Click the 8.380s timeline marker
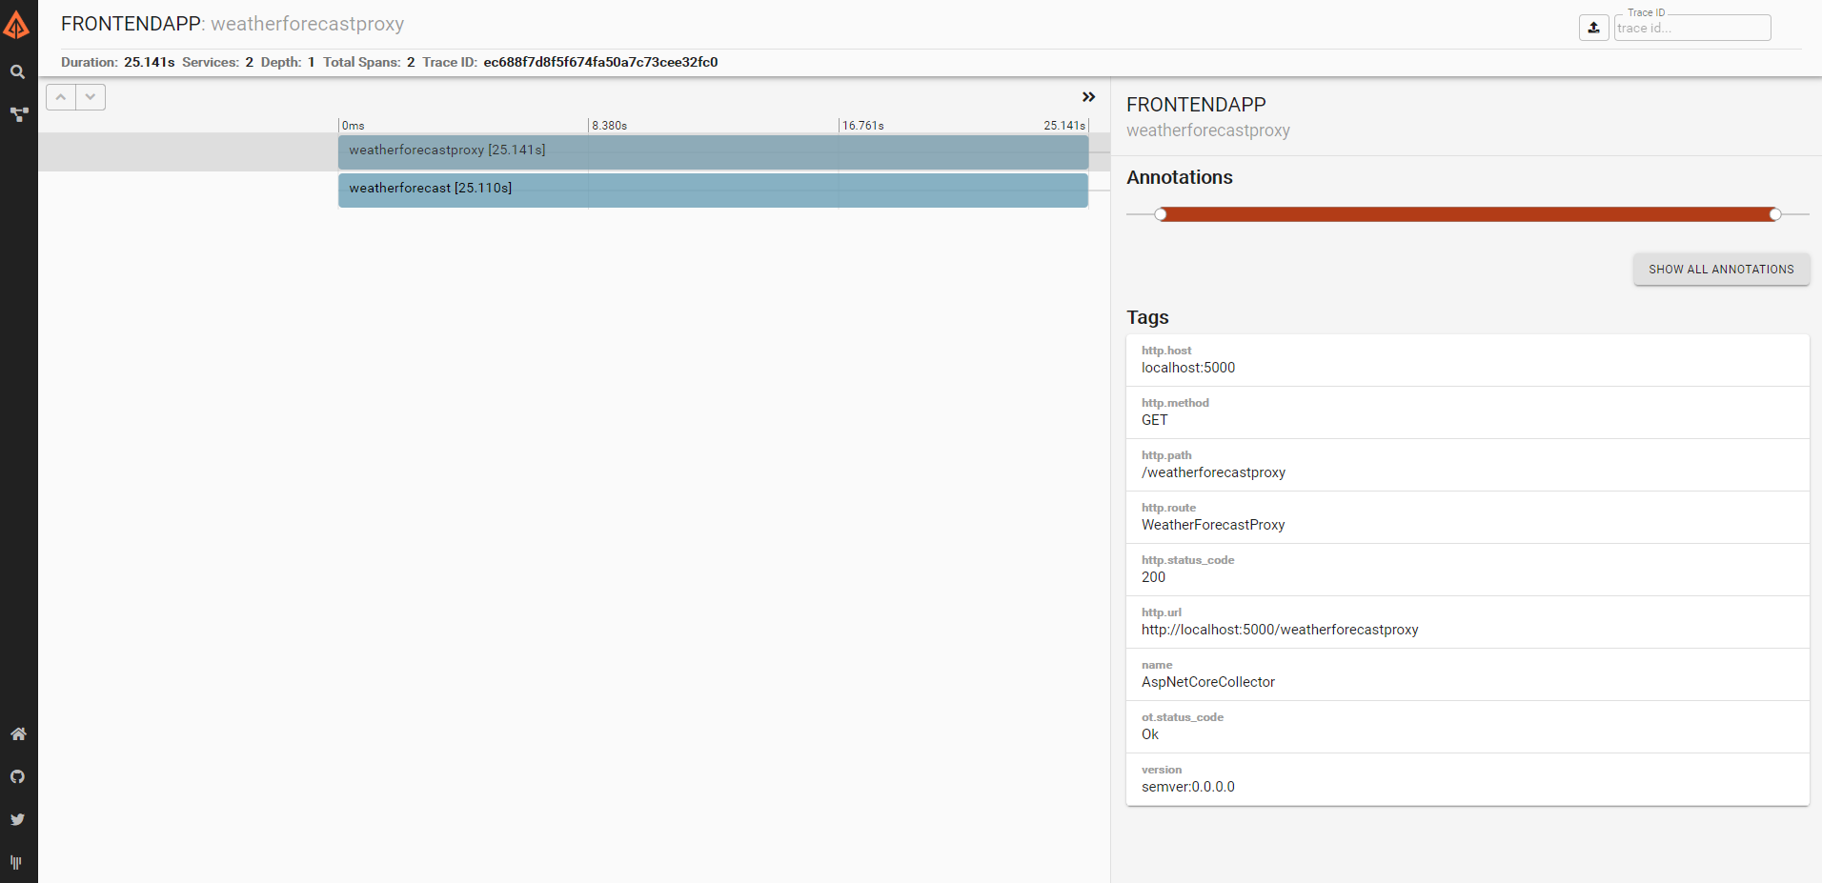The height and width of the screenshot is (883, 1822). pos(609,126)
